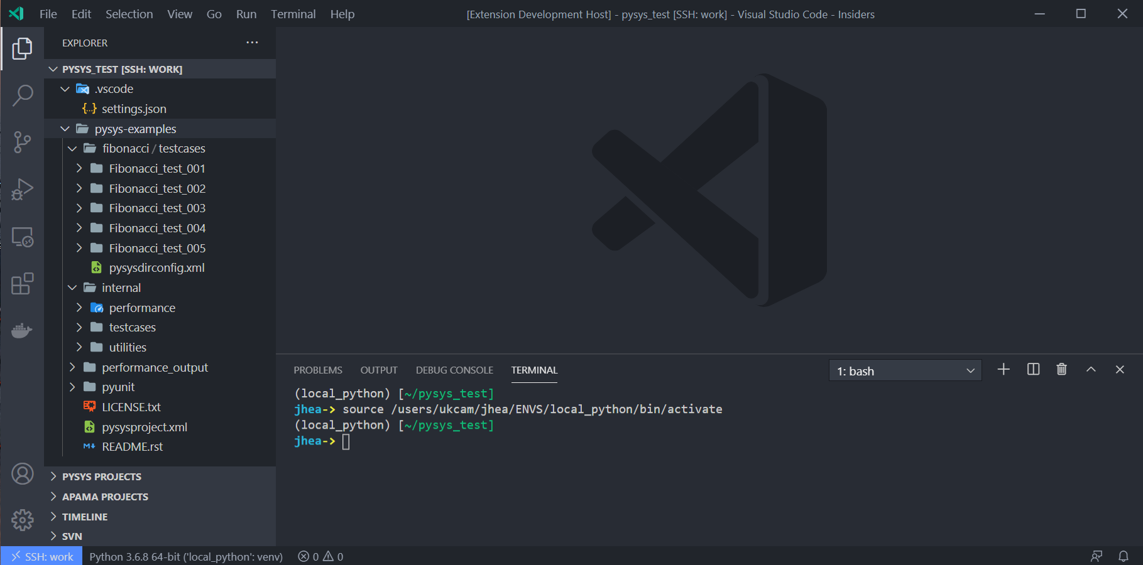
Task: Expand the Fibonacci_test_002 folder
Action: click(160, 188)
